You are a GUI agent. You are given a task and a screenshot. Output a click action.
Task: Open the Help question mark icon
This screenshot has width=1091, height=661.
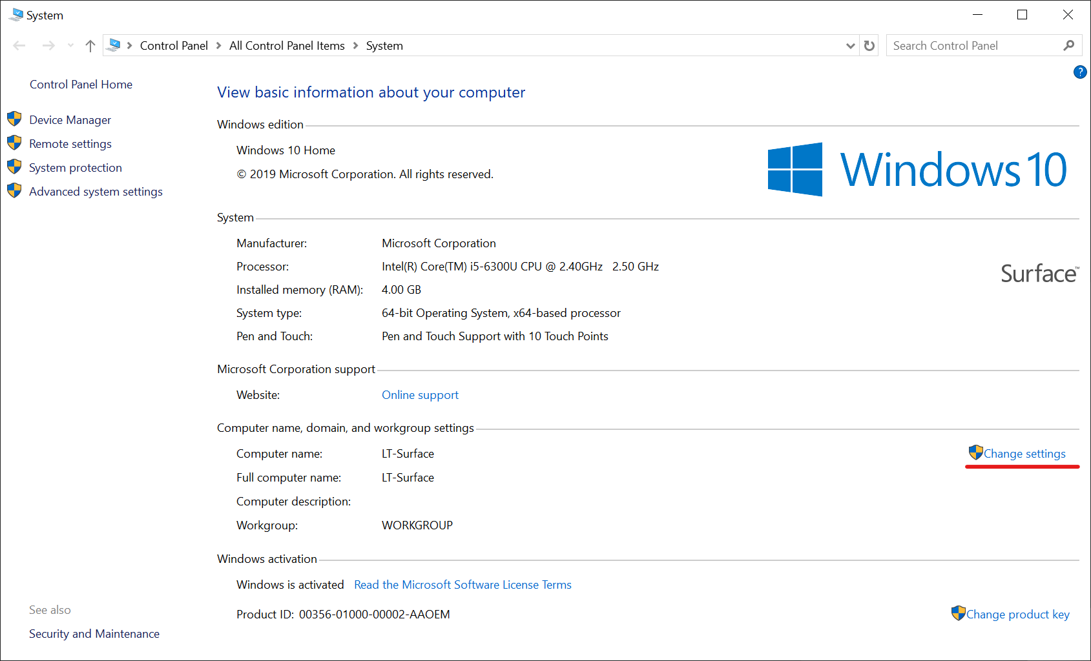click(x=1079, y=72)
